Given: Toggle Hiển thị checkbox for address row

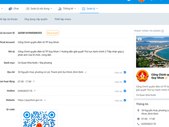Looking at the screenshot, I should coord(125,72).
